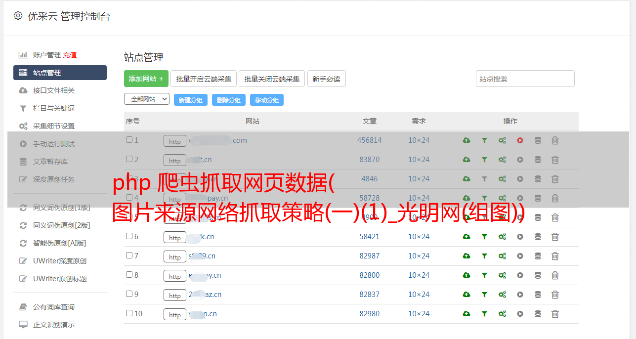Click the filter icon in the 83870 row

(484, 160)
